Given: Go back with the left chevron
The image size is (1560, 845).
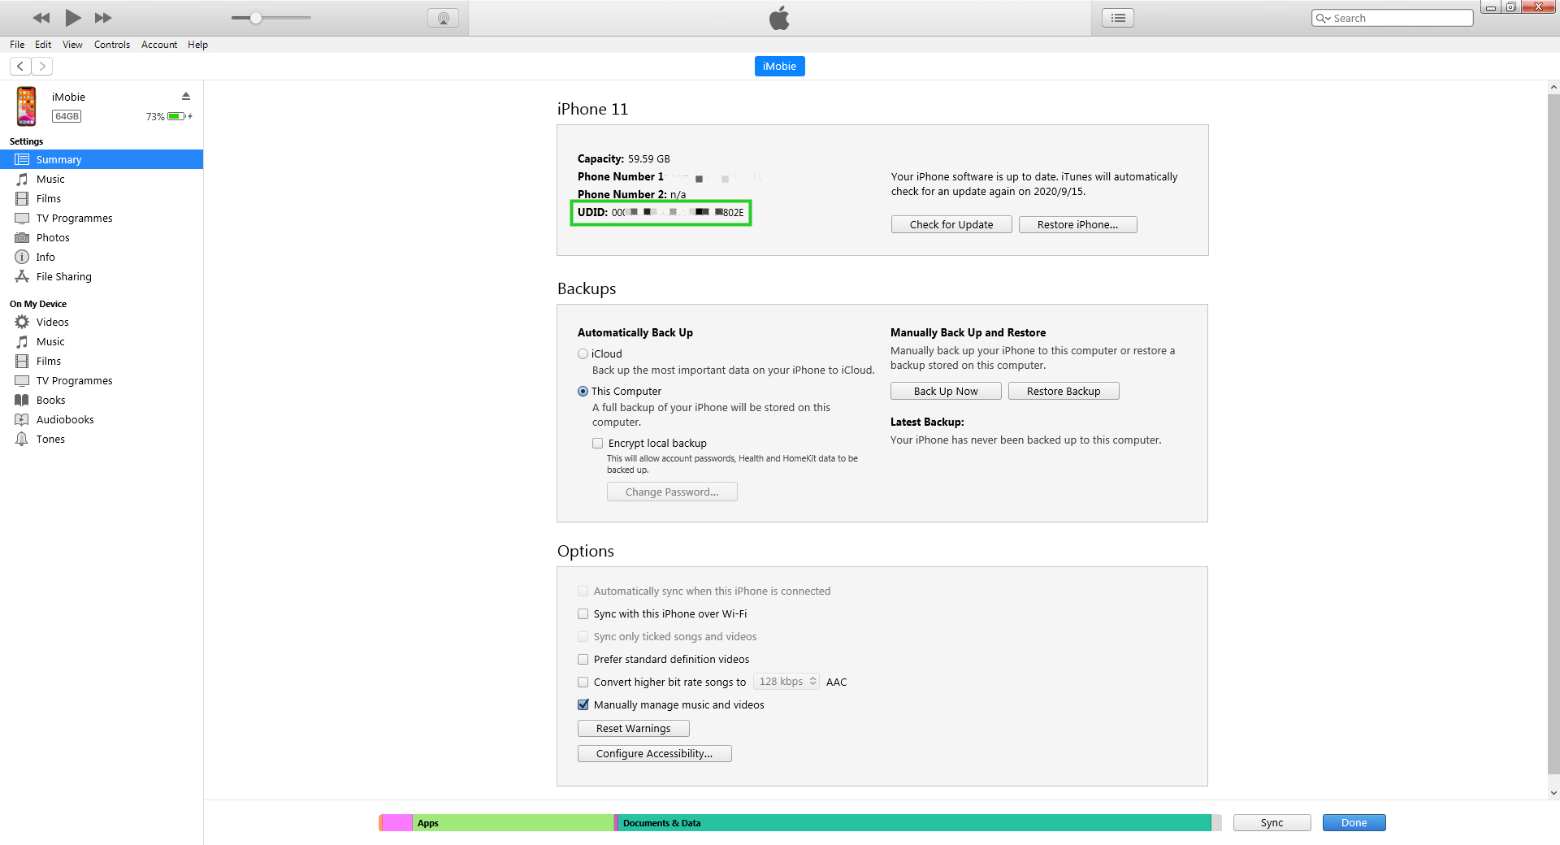Looking at the screenshot, I should coord(20,66).
